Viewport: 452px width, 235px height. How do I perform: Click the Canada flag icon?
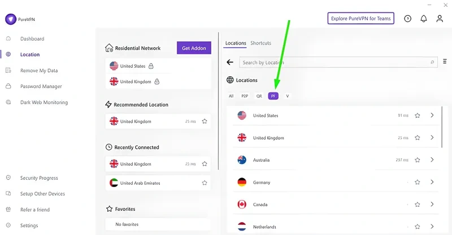242,205
